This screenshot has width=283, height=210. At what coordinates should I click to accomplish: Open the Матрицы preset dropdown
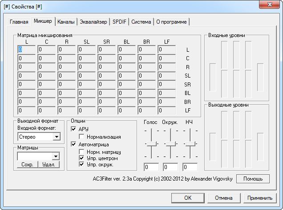coord(56,156)
